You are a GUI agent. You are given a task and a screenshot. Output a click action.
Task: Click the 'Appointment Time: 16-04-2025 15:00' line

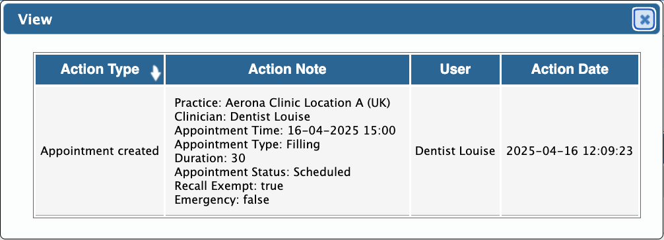(x=285, y=131)
